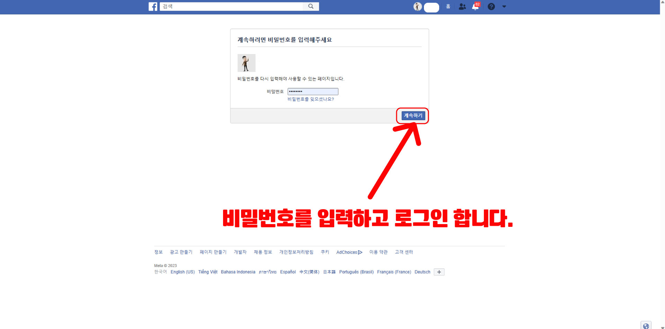
Task: Open the friend requests icon
Action: (x=462, y=6)
